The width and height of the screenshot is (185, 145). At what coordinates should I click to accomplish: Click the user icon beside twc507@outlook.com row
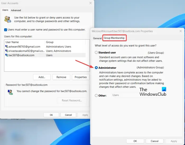7,55
